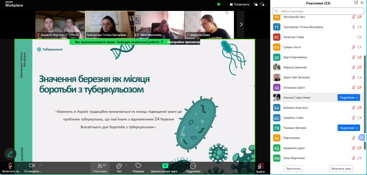Click the PC avatar of Расенчук Софія
This screenshot has width=367, height=175.
pos(277,37)
